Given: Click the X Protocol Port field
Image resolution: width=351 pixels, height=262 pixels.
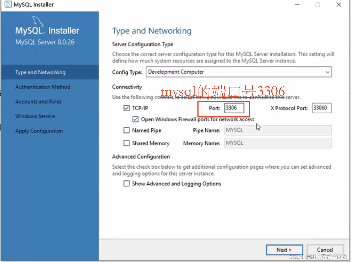Looking at the screenshot, I should coord(322,108).
